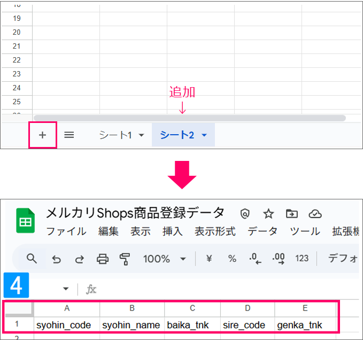
Task: Star the document with the star icon
Action: click(x=268, y=214)
